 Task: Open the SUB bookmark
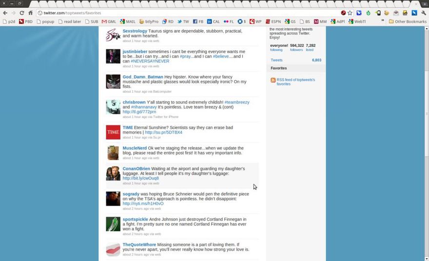[x=92, y=21]
